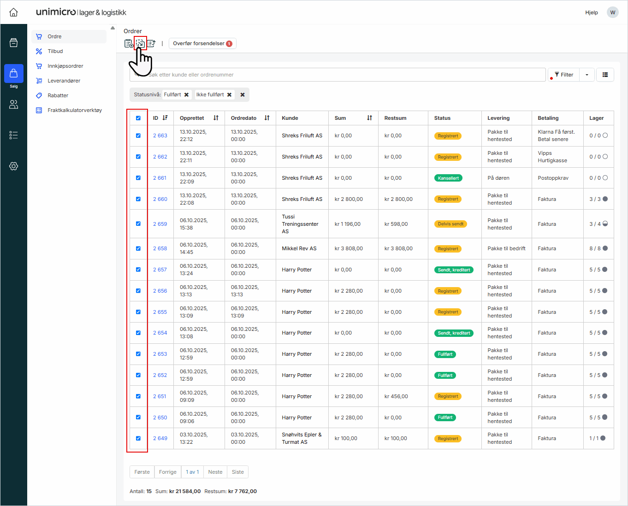This screenshot has height=506, width=628.
Task: Open the settings gear in left sidebar
Action: 14,166
